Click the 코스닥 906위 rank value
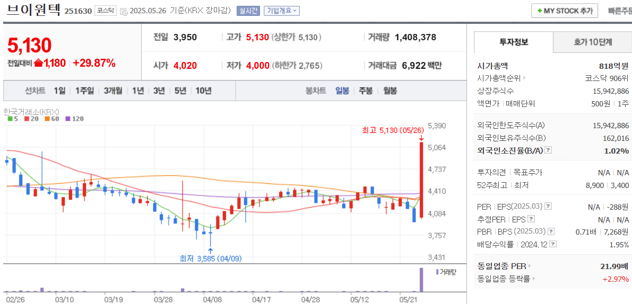 [607, 78]
